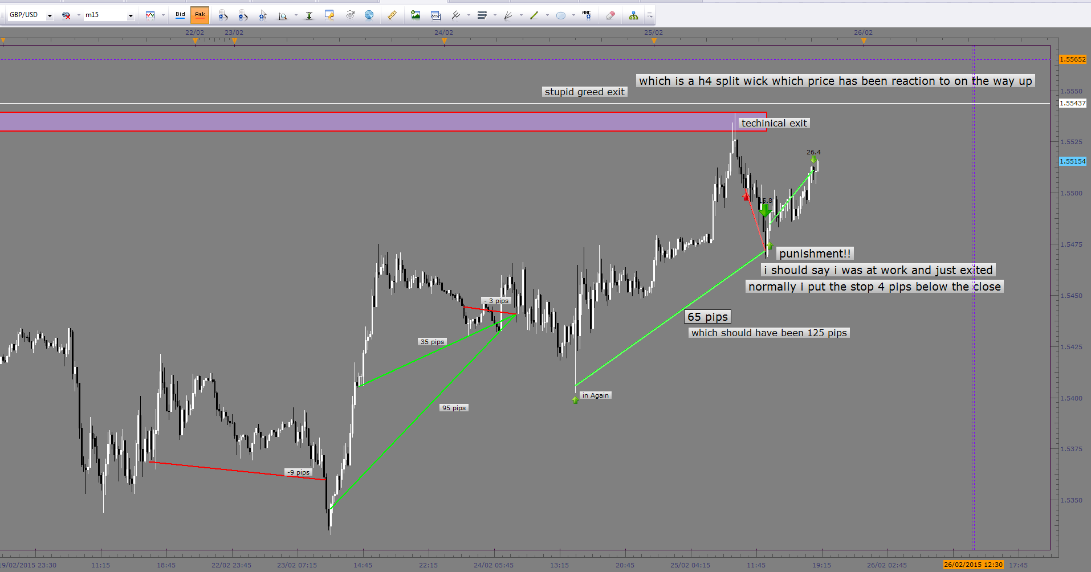Select the '65 pips' annotation label
Screen dimensions: 1091x572
[x=707, y=317]
